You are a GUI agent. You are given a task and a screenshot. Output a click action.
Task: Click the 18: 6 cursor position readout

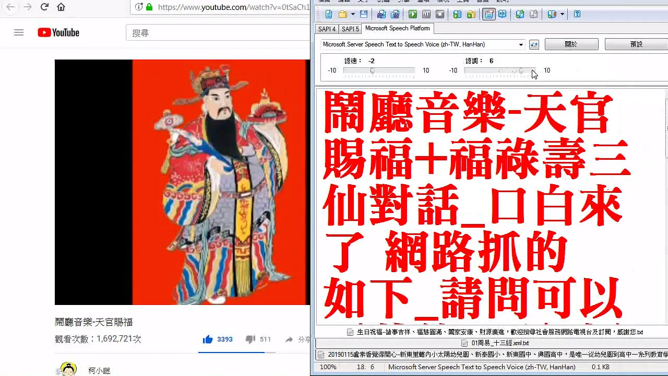click(365, 367)
